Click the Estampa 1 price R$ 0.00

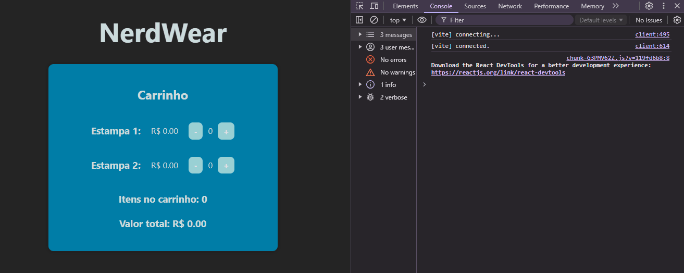[165, 131]
